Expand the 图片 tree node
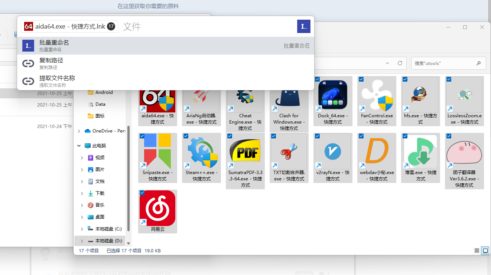Screen dimensions: 491x275 pos(82,170)
